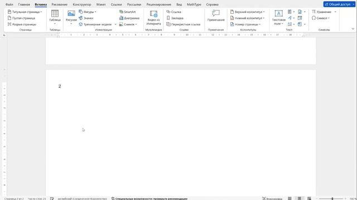The height and width of the screenshot is (200, 357).
Task: Switch to Read Mode view in status bar
Action: pos(290,198)
